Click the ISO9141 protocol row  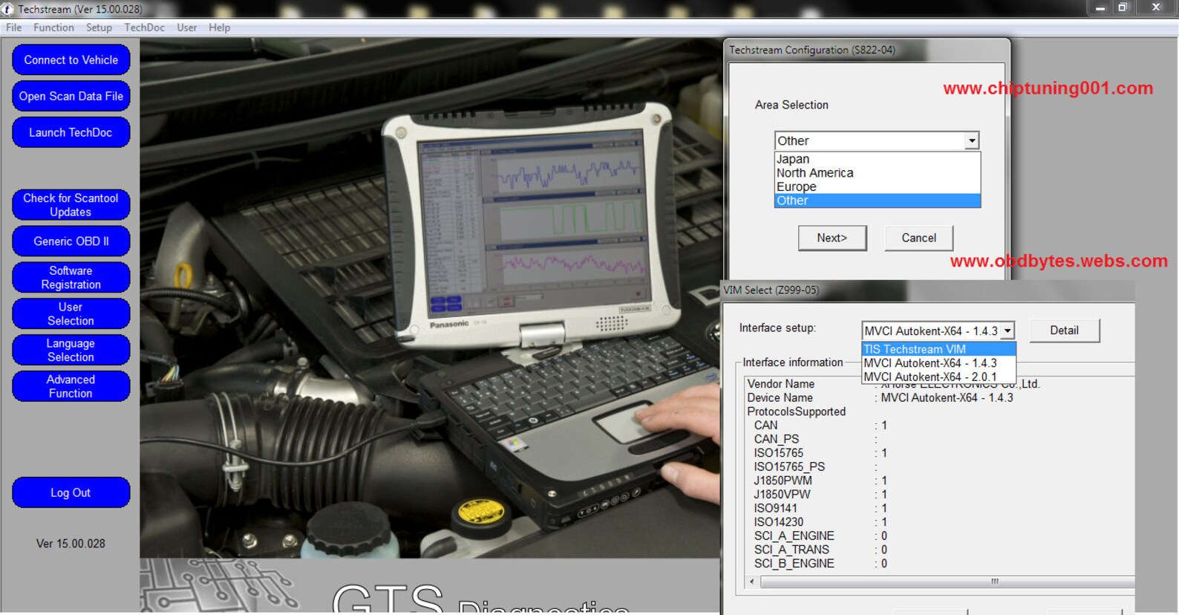(x=820, y=509)
